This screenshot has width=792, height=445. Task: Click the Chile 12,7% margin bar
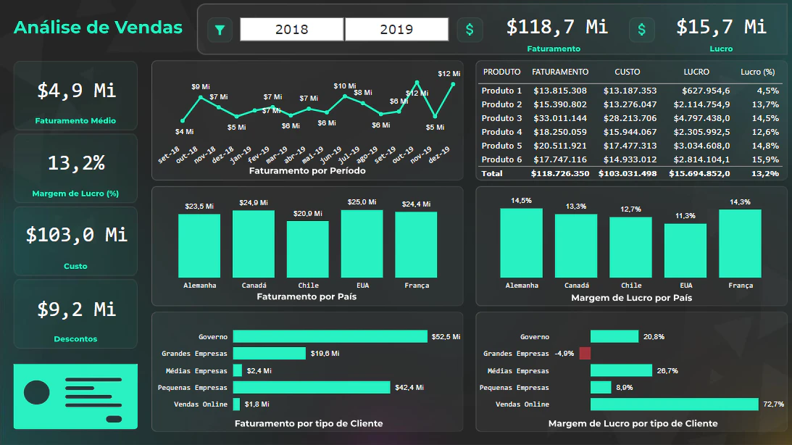point(630,247)
